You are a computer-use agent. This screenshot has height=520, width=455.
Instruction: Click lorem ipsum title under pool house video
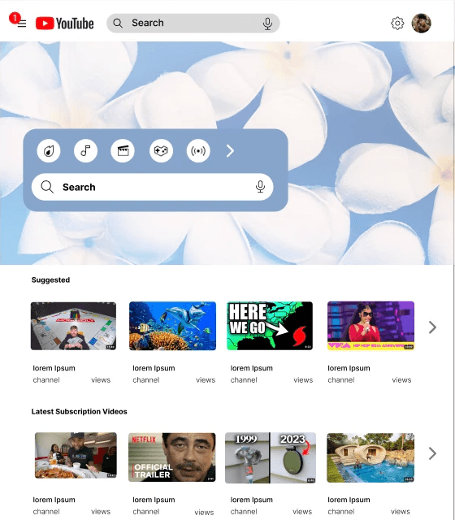[x=349, y=500]
